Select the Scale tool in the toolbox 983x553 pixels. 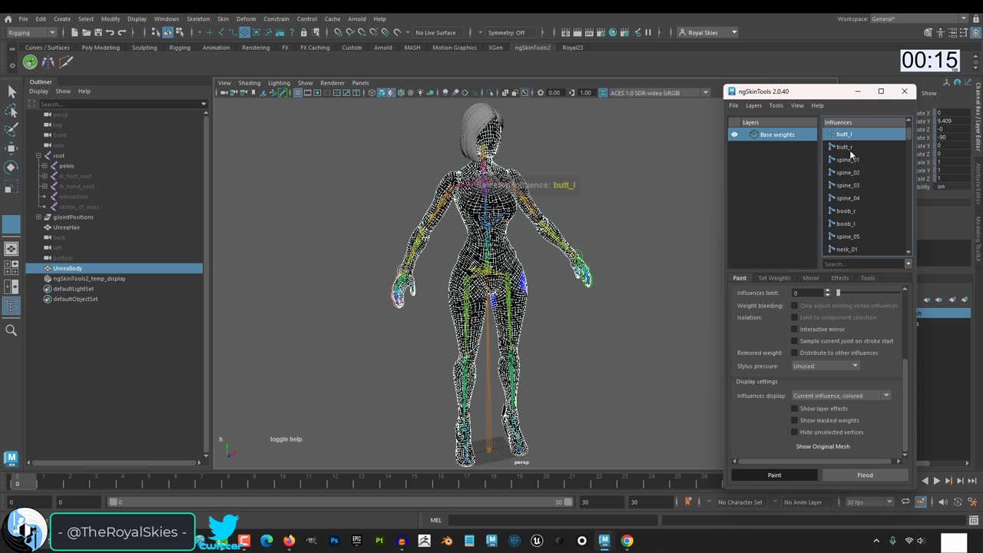[12, 187]
